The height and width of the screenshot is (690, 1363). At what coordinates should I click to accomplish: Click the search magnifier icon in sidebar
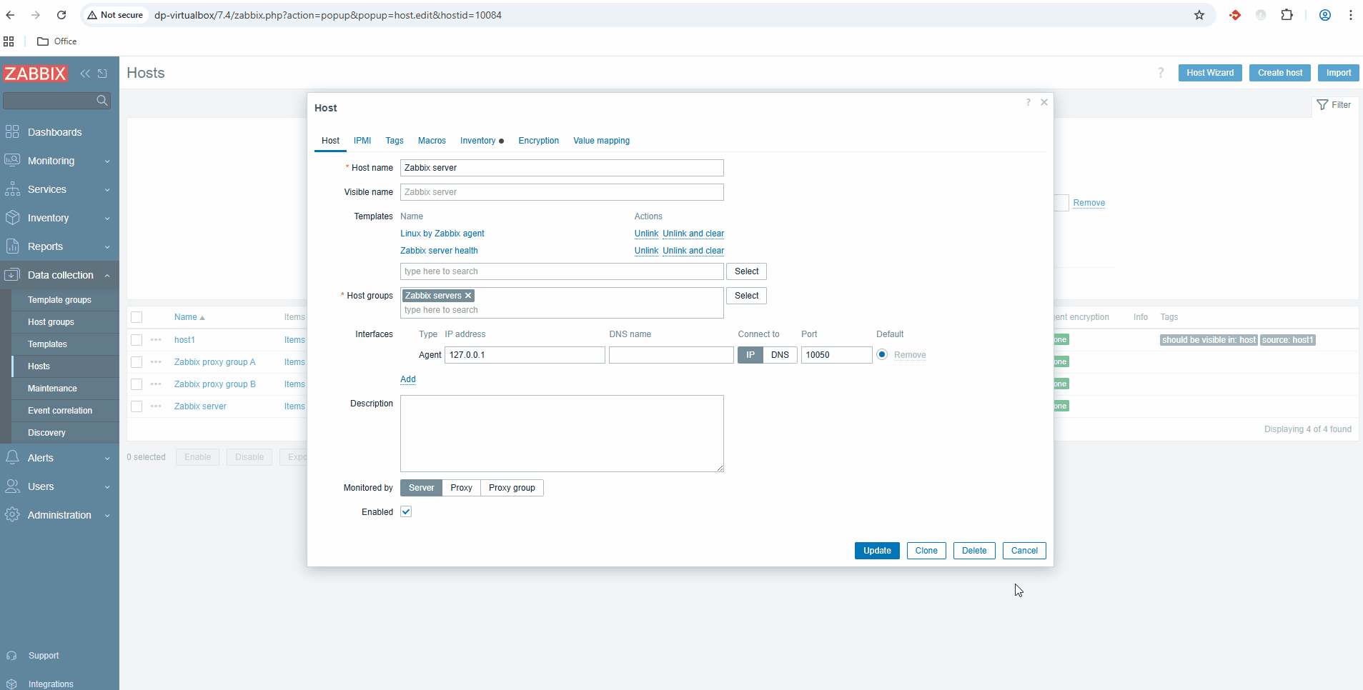[102, 101]
